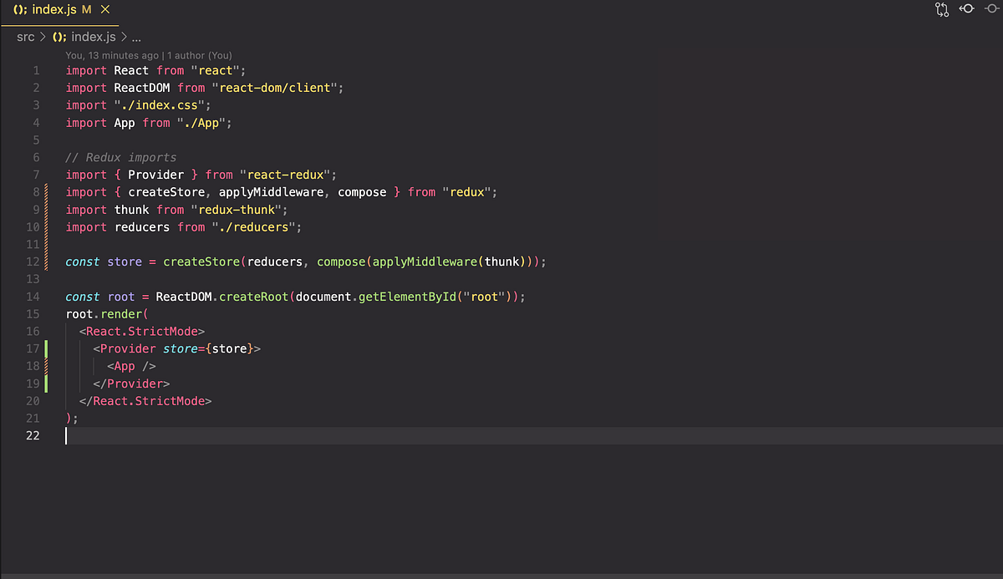Click the Open Changes icon in the editor toolbar
This screenshot has width=1003, height=579.
[x=942, y=9]
